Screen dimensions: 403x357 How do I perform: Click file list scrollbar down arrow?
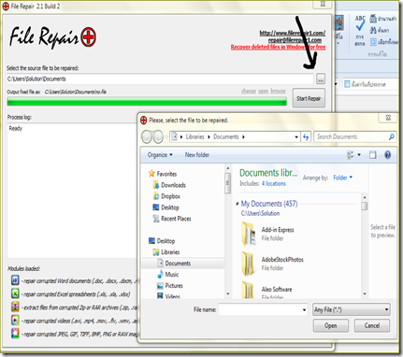[x=365, y=293]
